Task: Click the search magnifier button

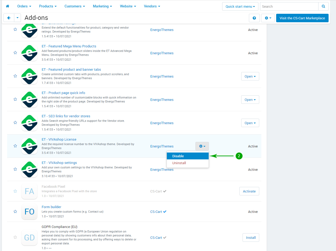Action: 323,6
